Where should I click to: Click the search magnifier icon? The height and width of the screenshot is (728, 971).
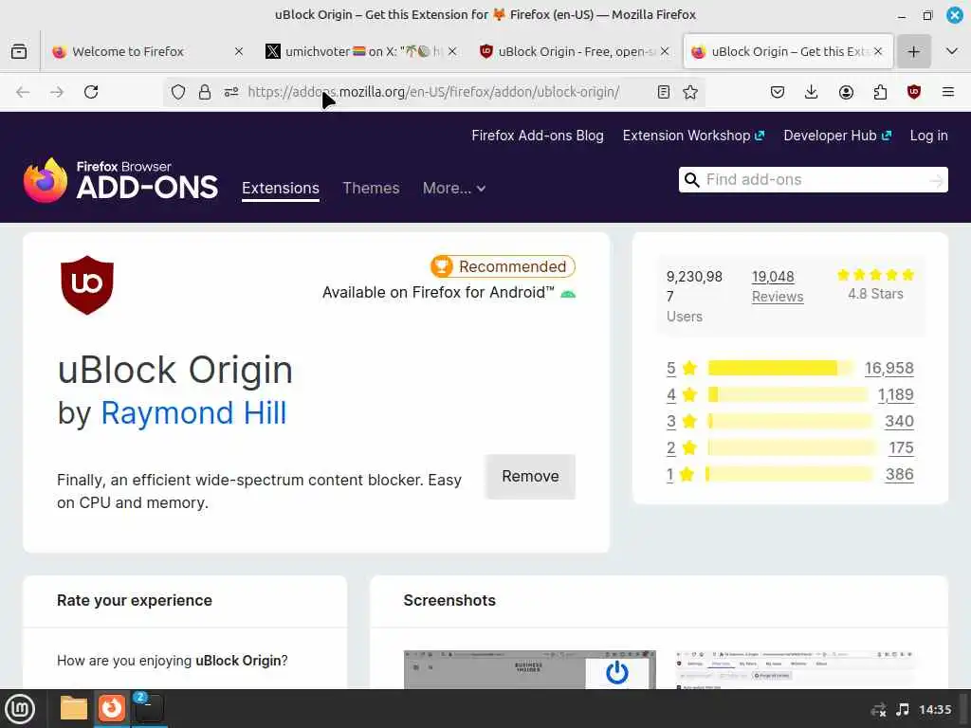[x=691, y=179]
